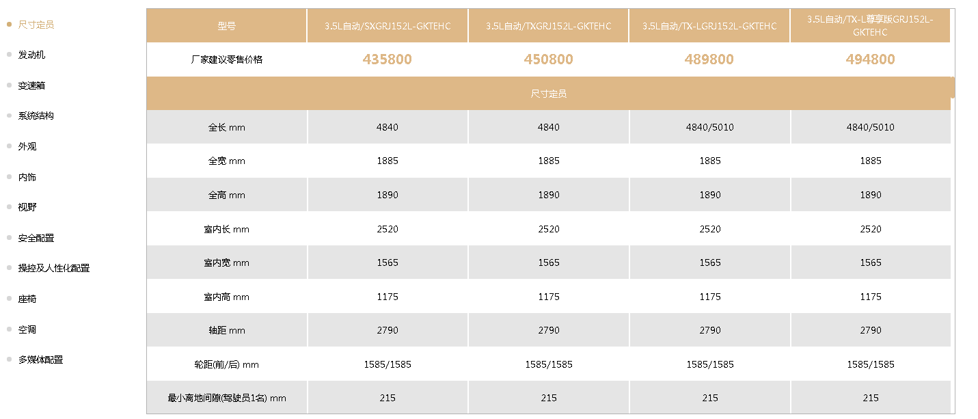Select 座椅 in the sidebar

coord(27,299)
